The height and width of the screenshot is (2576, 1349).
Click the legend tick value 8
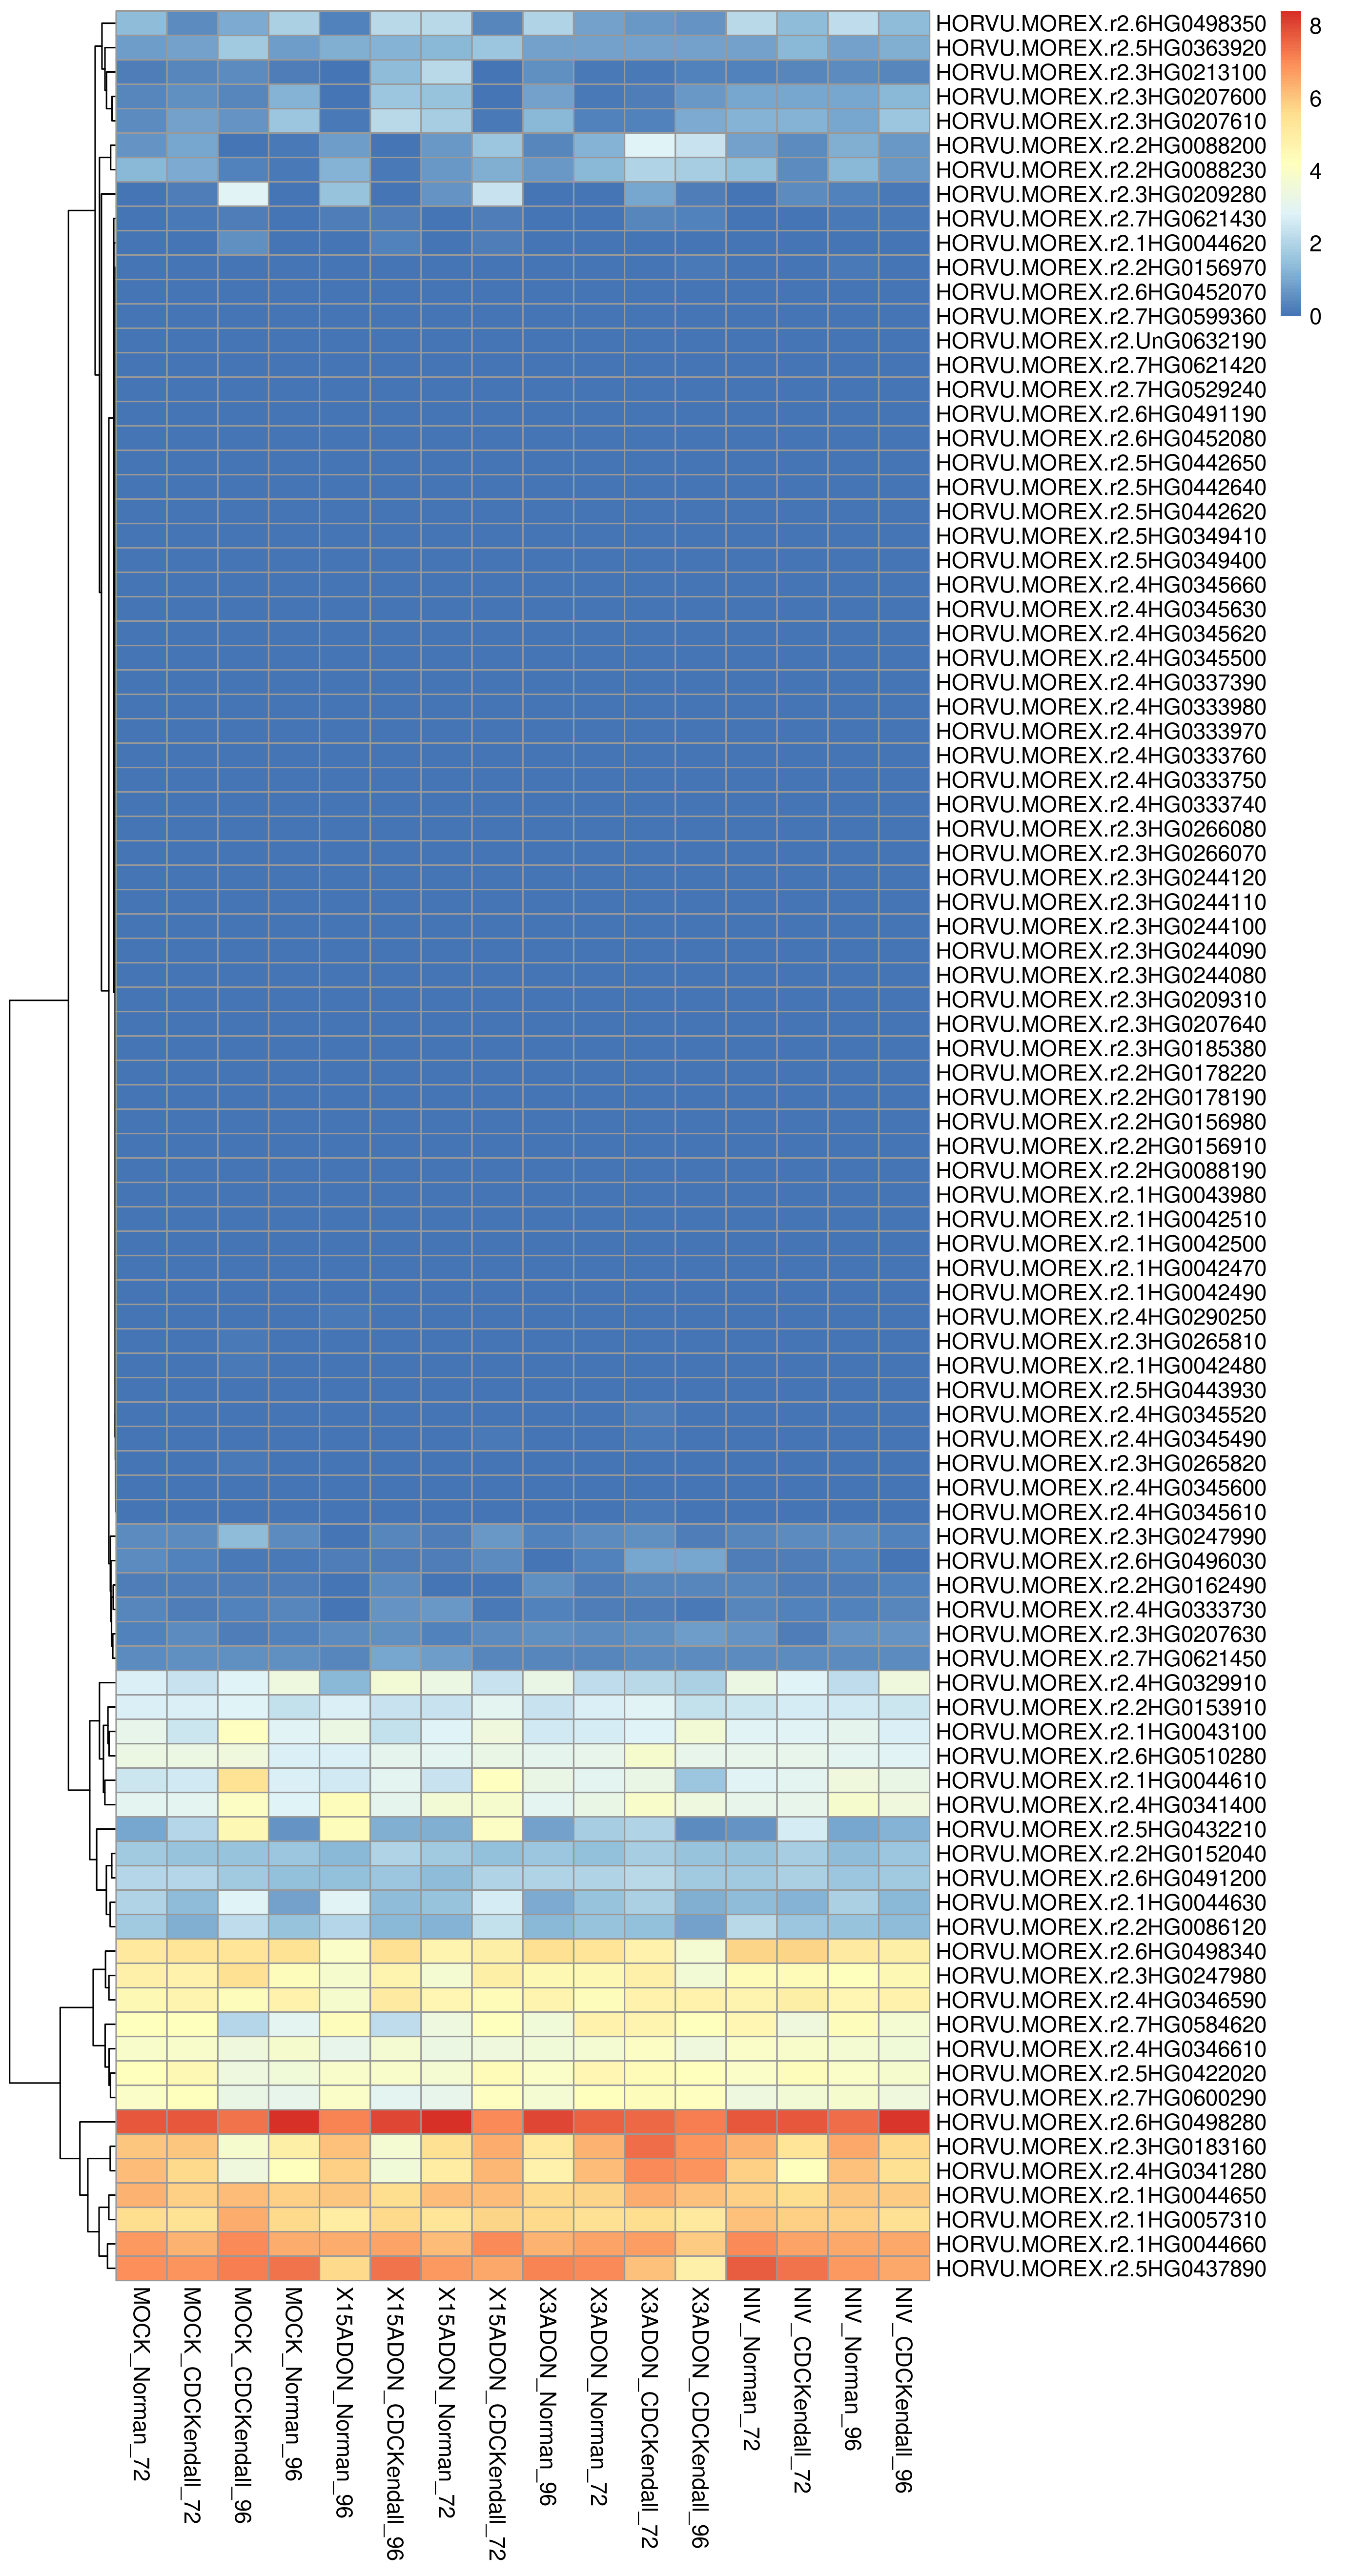click(1315, 27)
